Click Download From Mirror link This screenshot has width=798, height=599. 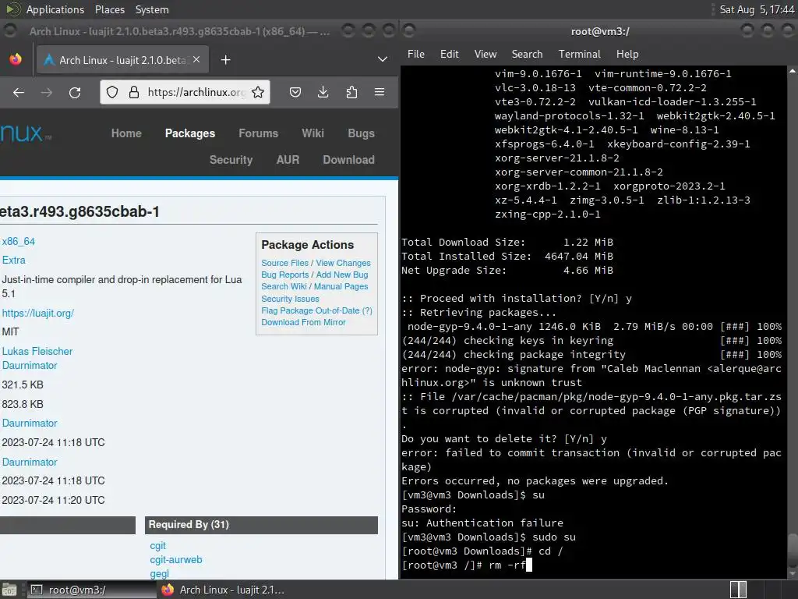click(x=303, y=322)
